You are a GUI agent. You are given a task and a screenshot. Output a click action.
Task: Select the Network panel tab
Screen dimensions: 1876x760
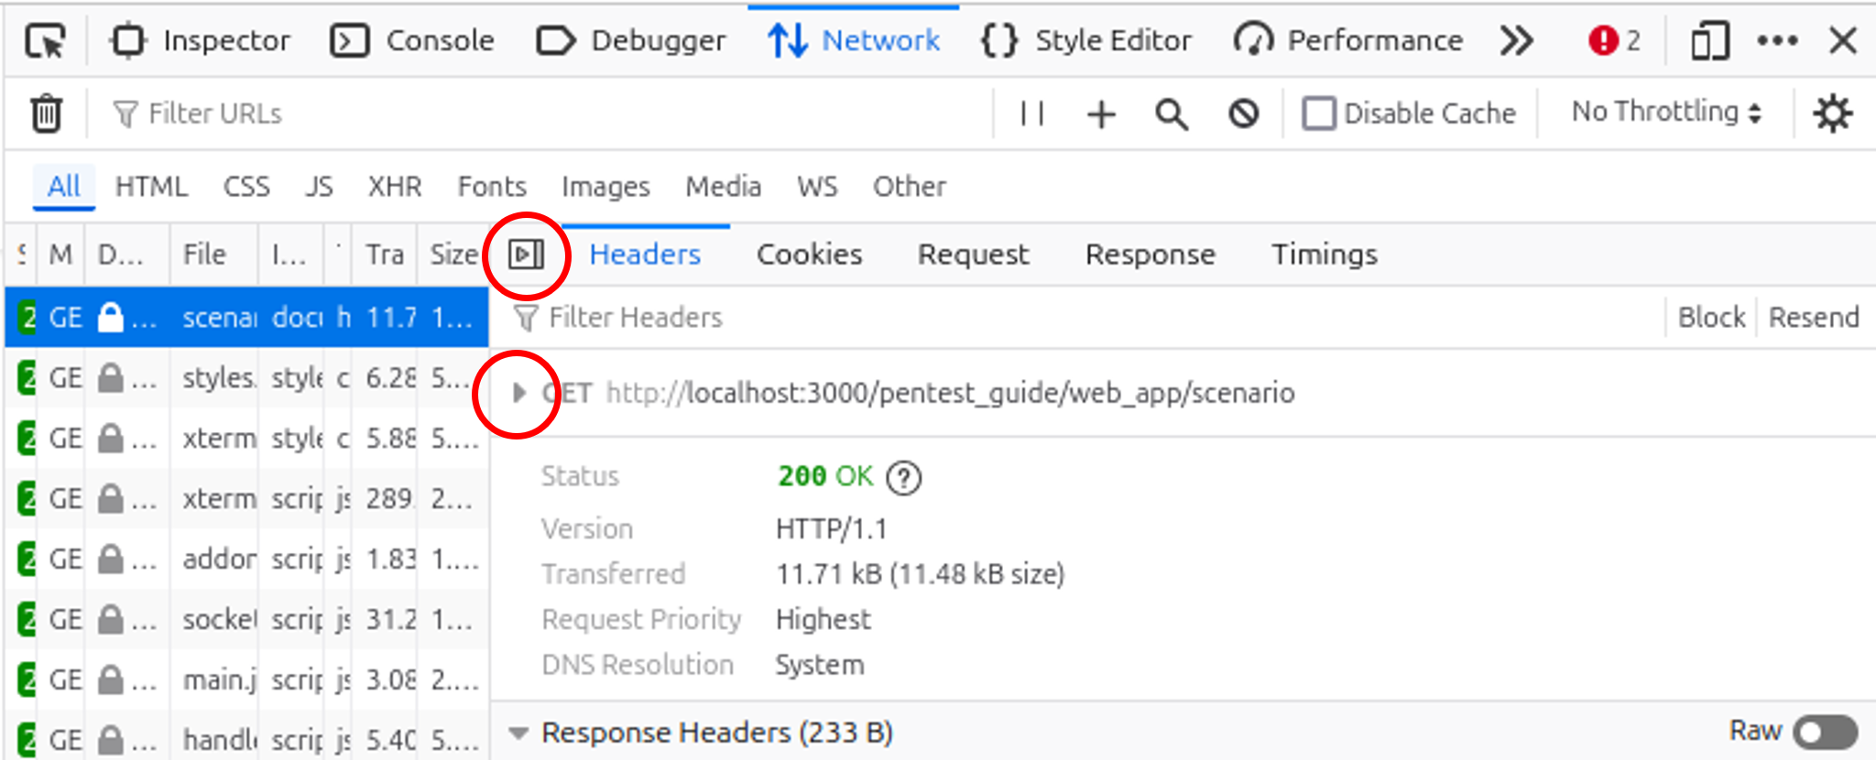854,41
